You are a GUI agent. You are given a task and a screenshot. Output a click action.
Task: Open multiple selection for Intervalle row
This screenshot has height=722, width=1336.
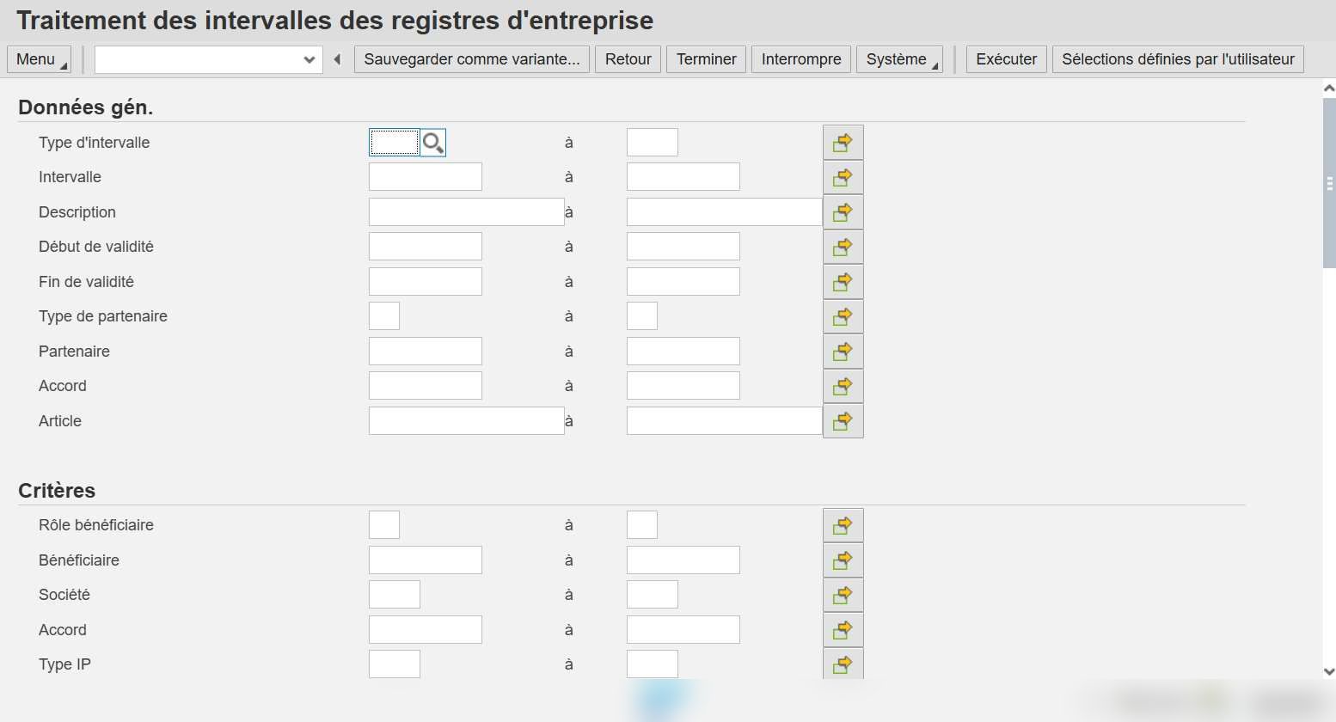(x=843, y=177)
